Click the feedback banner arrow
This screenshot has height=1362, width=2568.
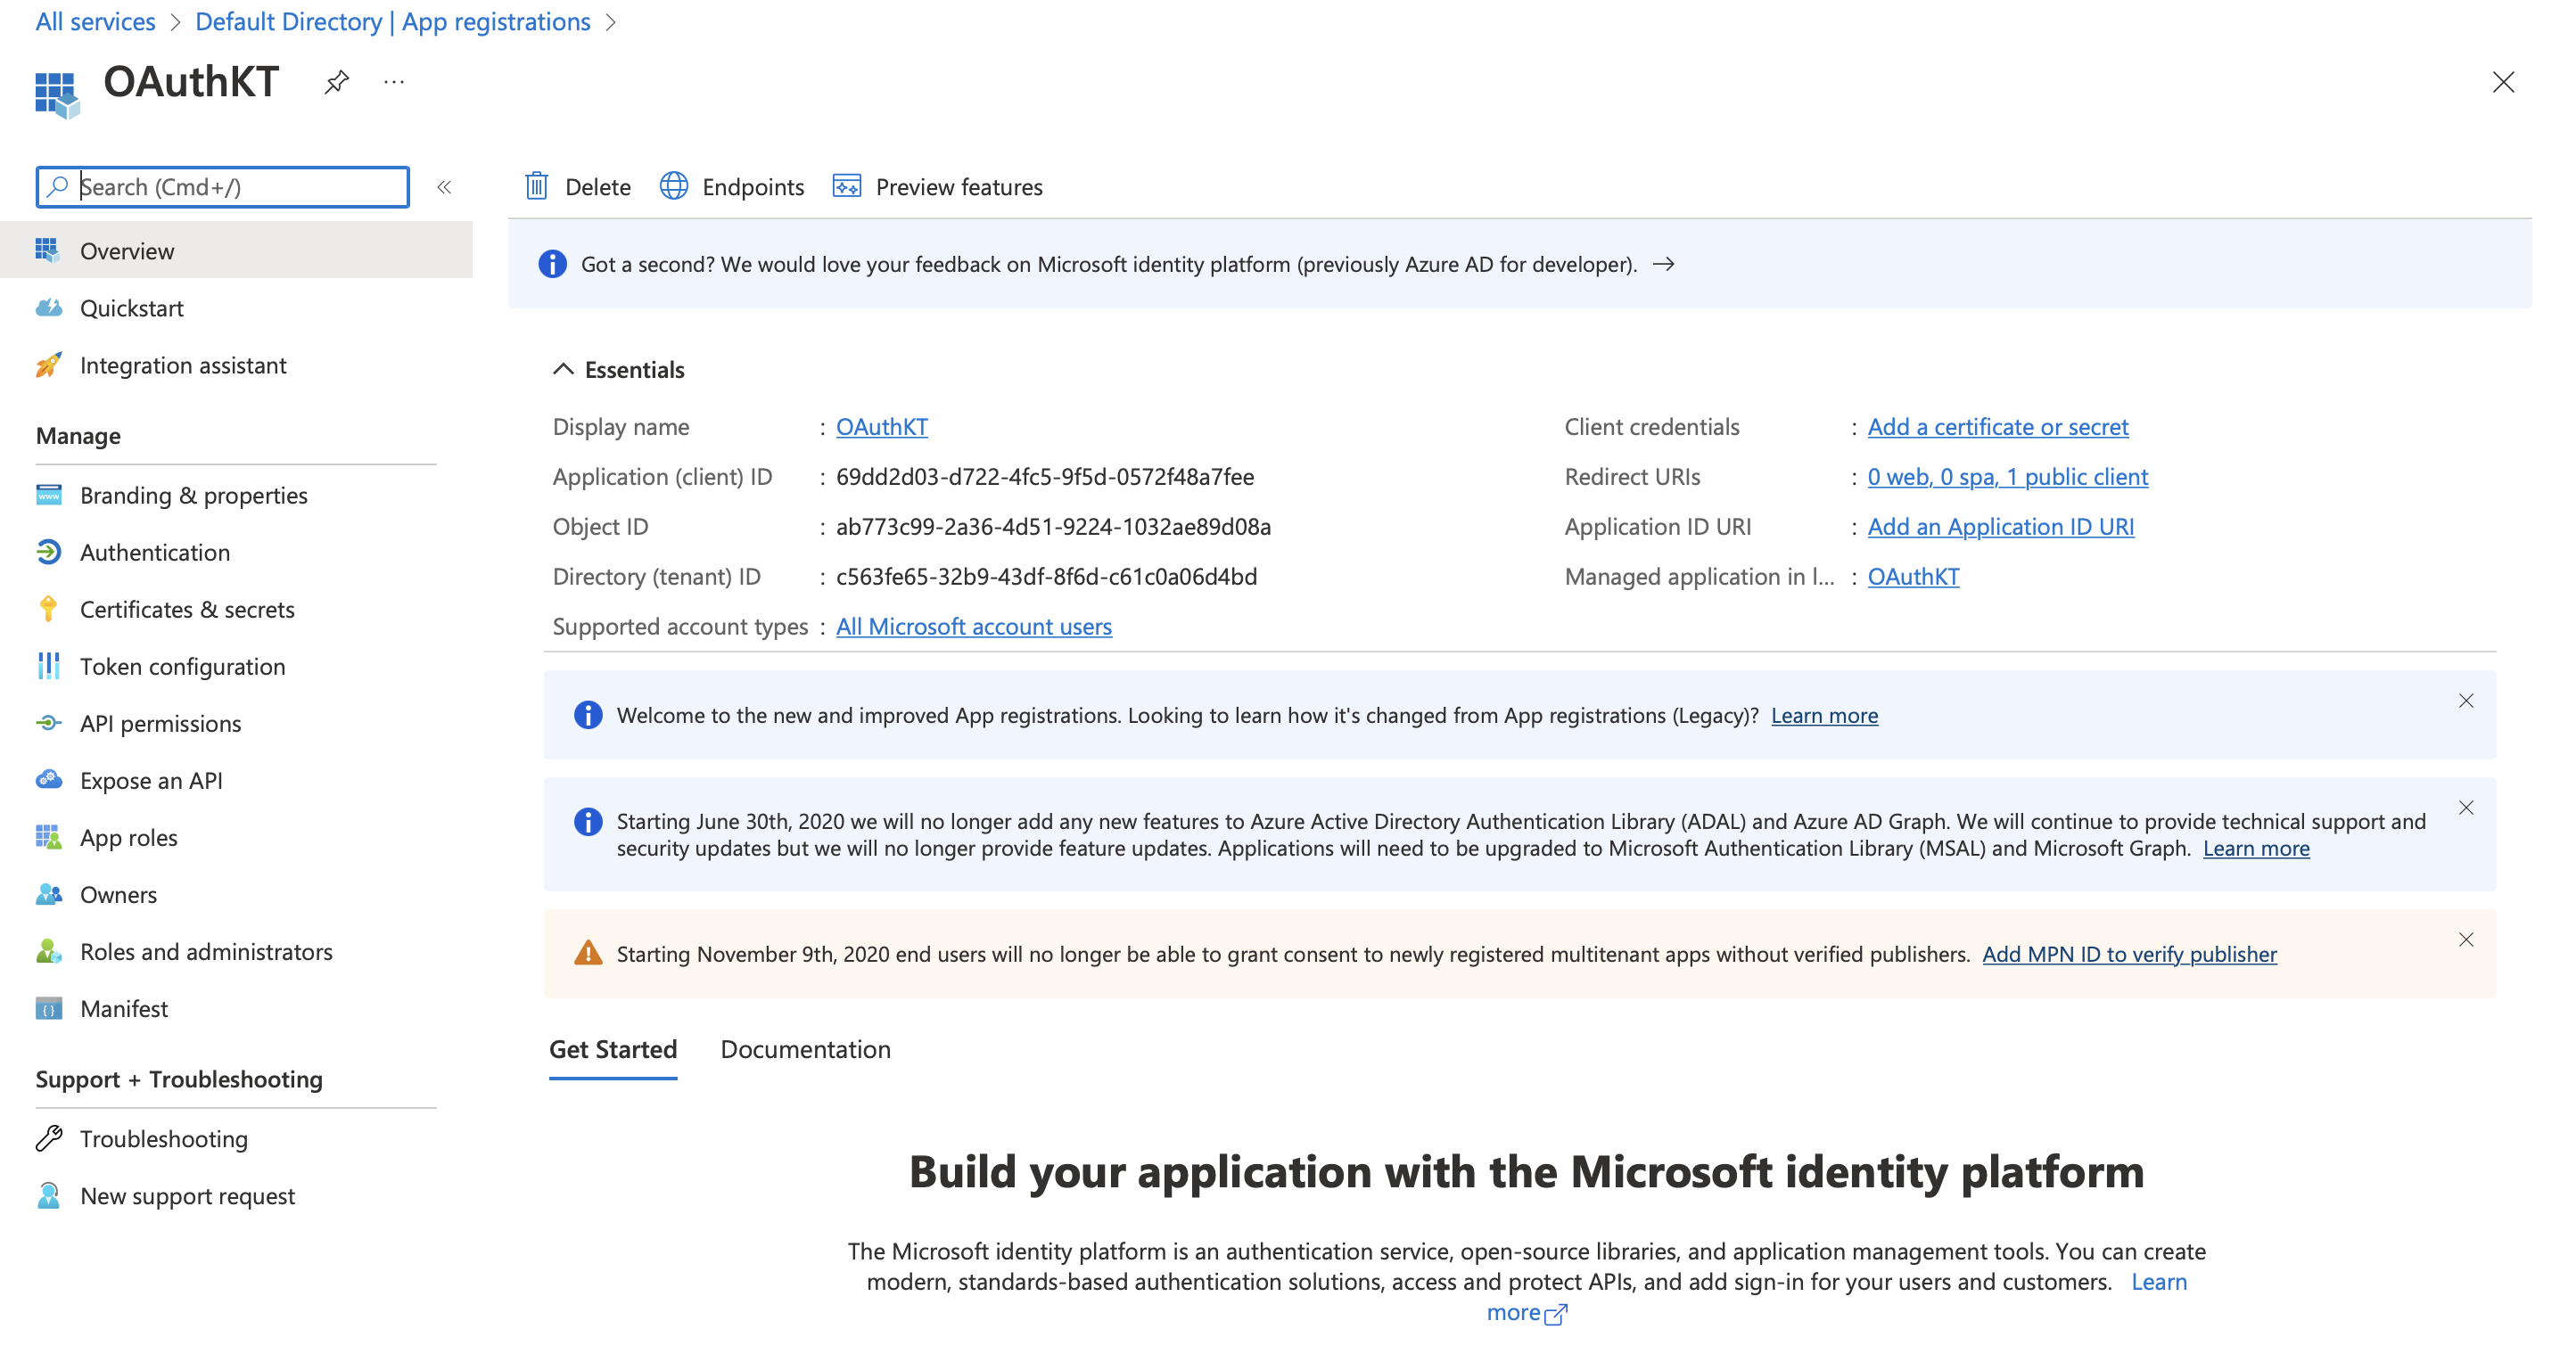click(1663, 265)
